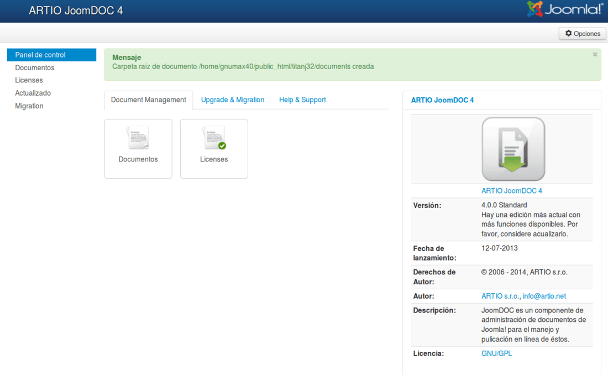Click the 'Autor:' label
Image resolution: width=608 pixels, height=375 pixels.
pos(423,296)
